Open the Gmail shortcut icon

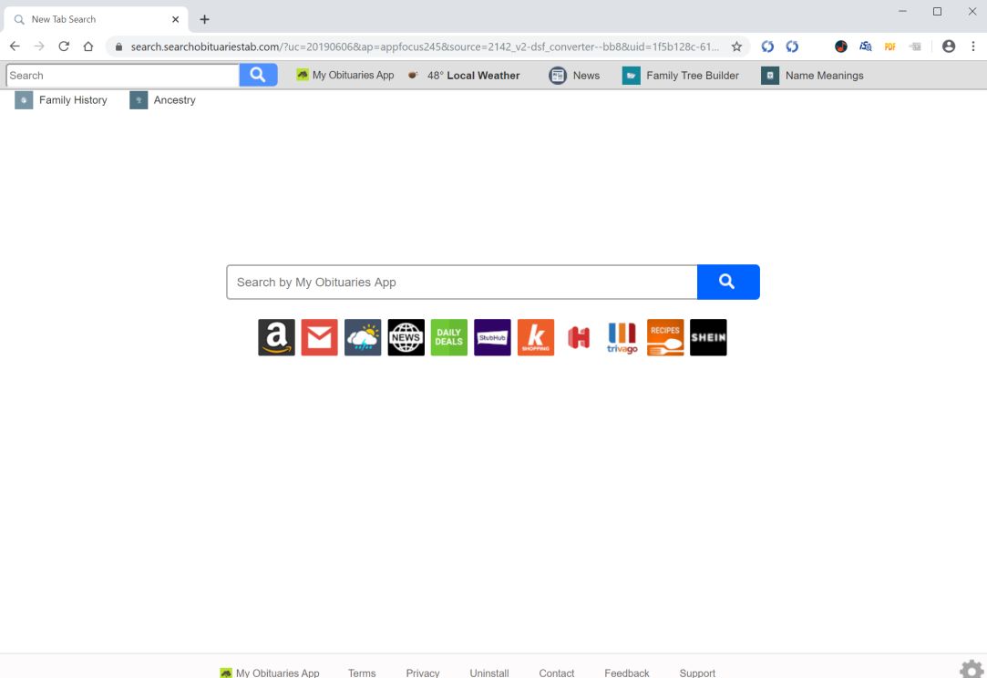point(319,337)
